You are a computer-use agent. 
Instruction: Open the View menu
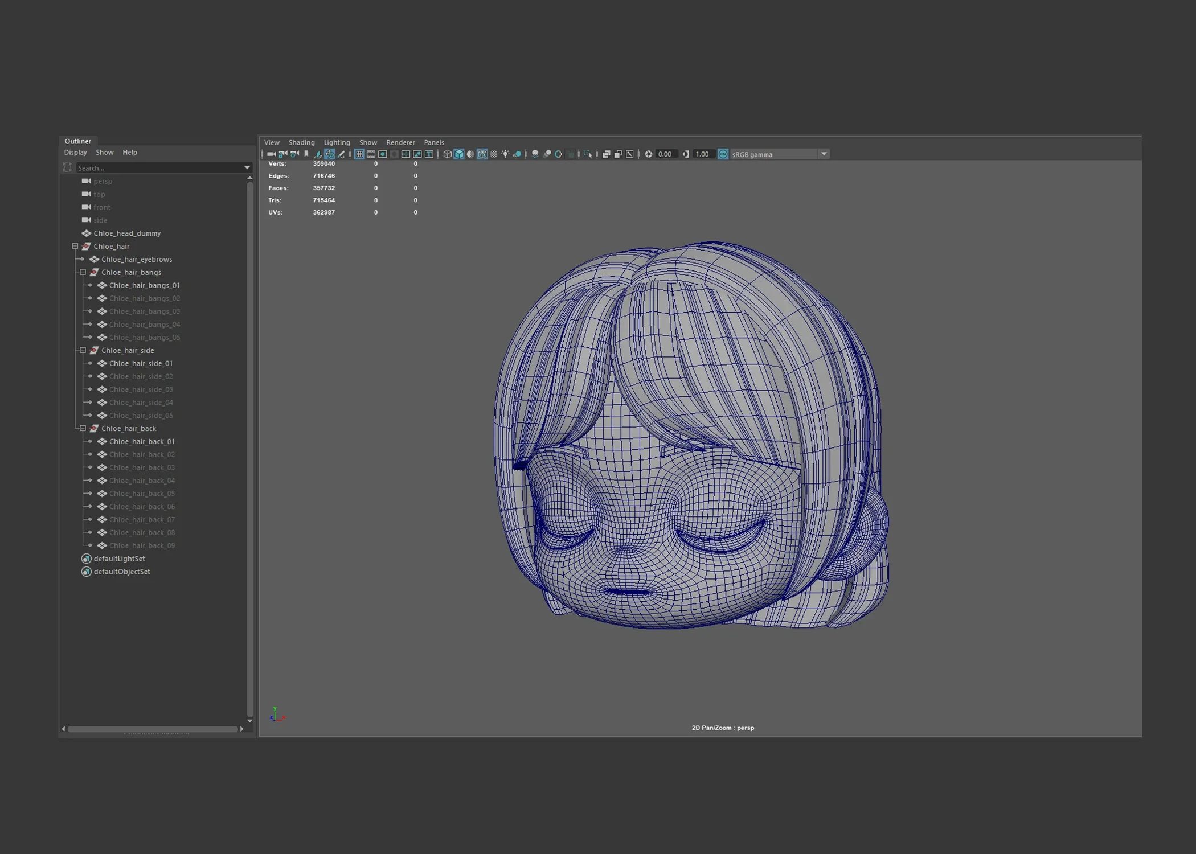pyautogui.click(x=272, y=141)
